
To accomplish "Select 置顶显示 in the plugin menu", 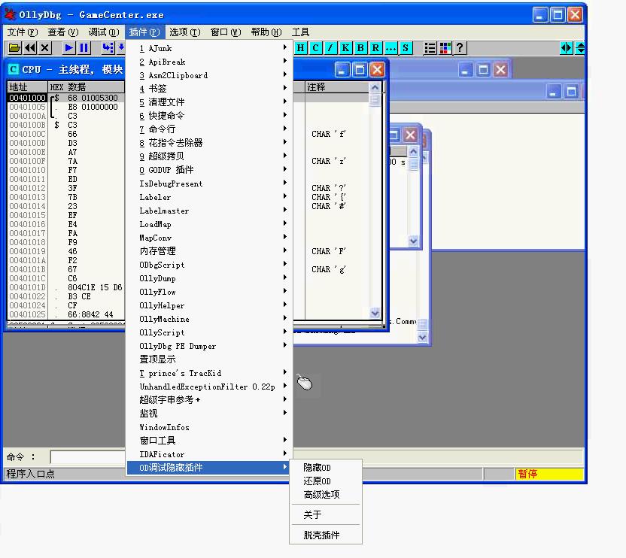I will [x=210, y=359].
